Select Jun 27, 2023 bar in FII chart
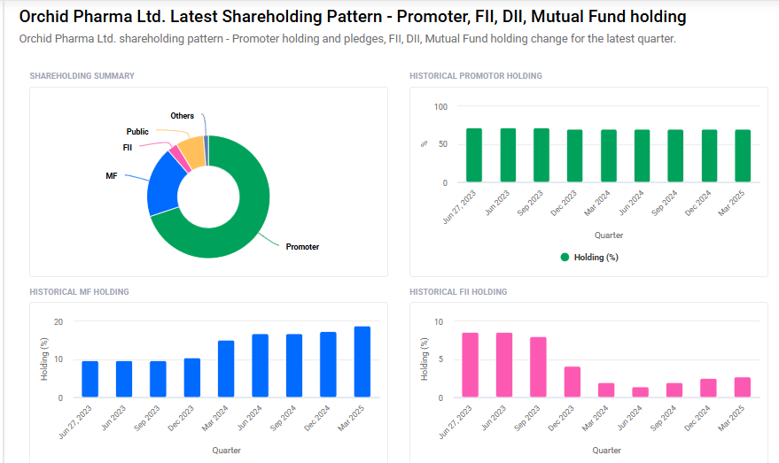The width and height of the screenshot is (779, 463). [x=470, y=365]
